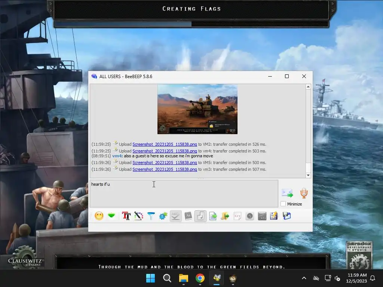
Task: Start voice message with microphone icon
Action: (304, 193)
